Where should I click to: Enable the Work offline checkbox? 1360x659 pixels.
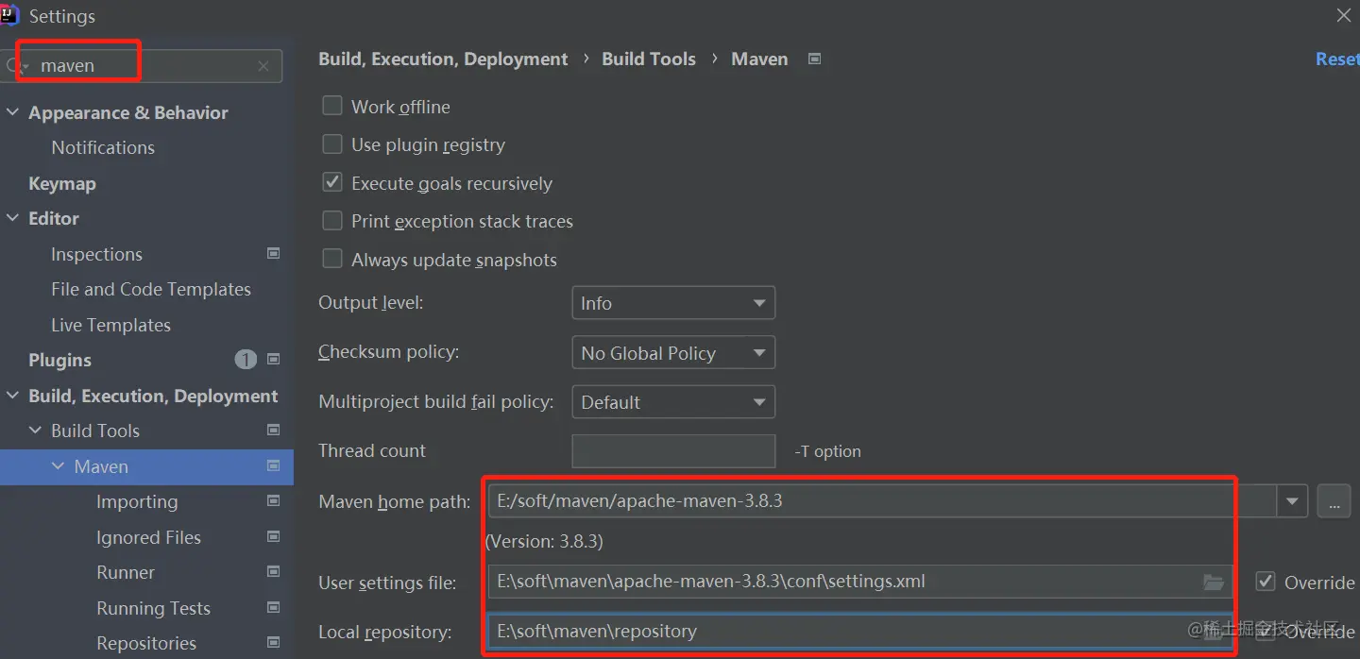(332, 106)
